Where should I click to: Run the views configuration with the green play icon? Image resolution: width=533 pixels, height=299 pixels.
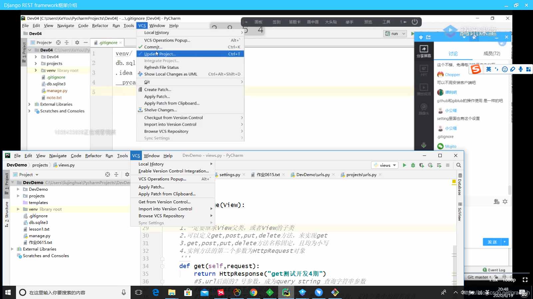pos(404,165)
